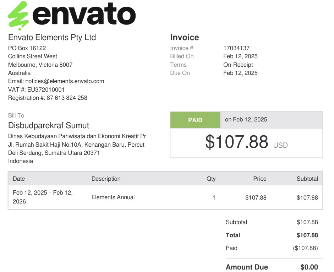Click the Price column header
Viewport: 334px width, 272px height.
pyautogui.click(x=259, y=179)
